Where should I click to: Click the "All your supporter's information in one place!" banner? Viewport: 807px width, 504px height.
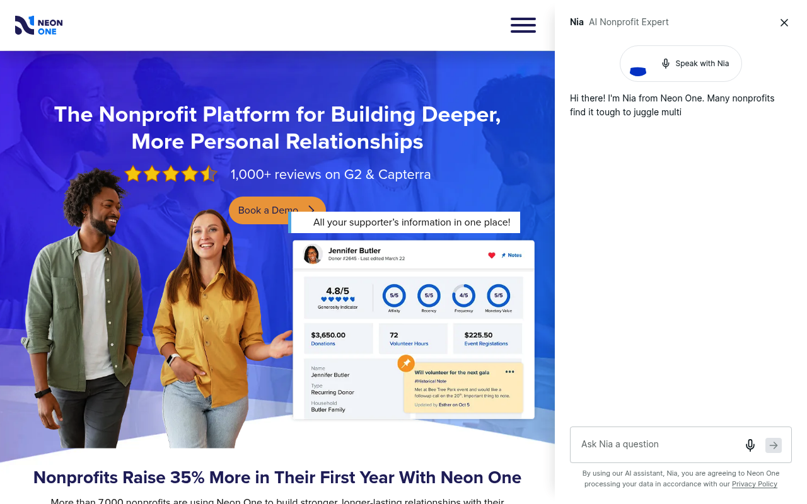point(405,222)
